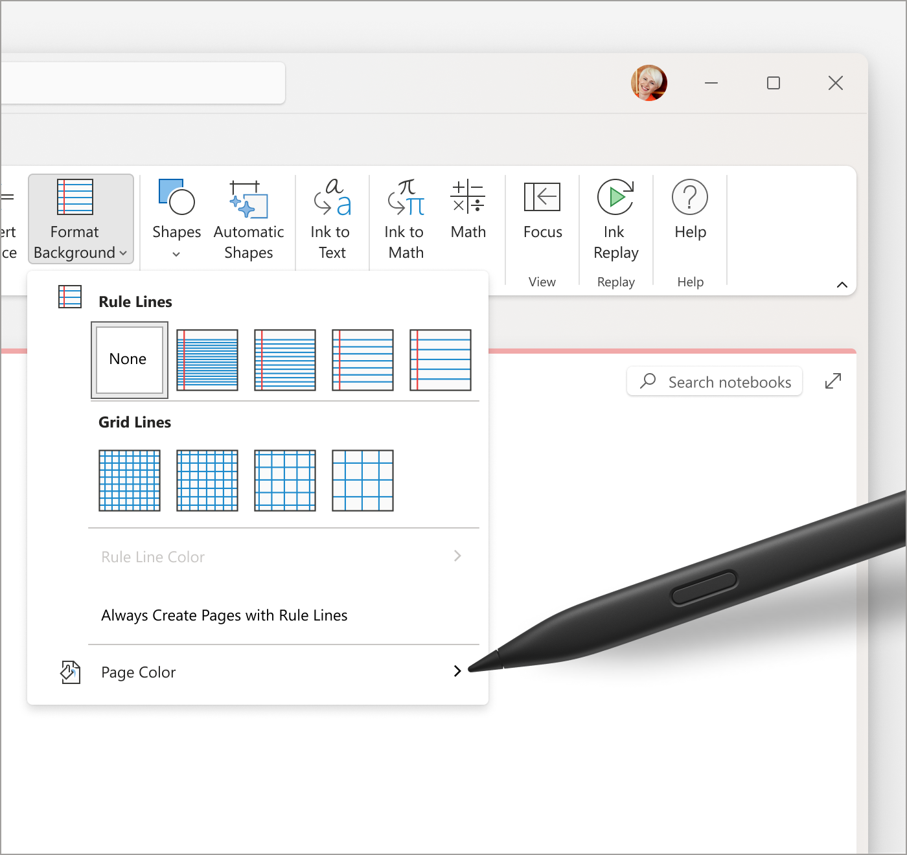Convert equations using Ink to Math
907x855 pixels.
(x=404, y=214)
